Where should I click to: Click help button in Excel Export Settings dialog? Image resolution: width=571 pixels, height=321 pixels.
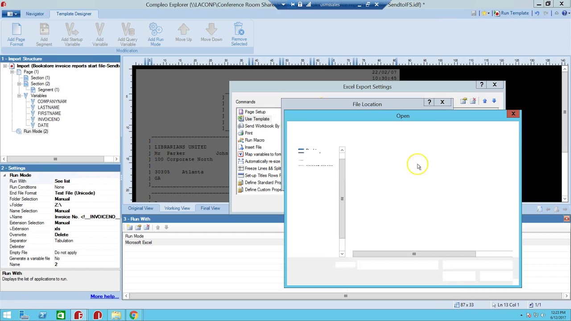[482, 85]
